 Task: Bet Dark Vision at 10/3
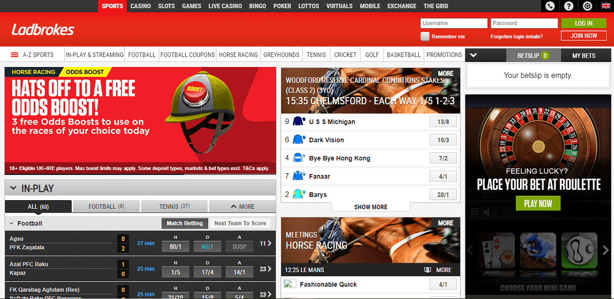click(x=443, y=140)
